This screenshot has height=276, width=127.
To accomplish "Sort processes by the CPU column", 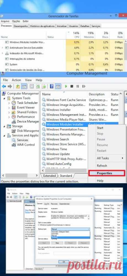I will pyautogui.click(x=73, y=35).
